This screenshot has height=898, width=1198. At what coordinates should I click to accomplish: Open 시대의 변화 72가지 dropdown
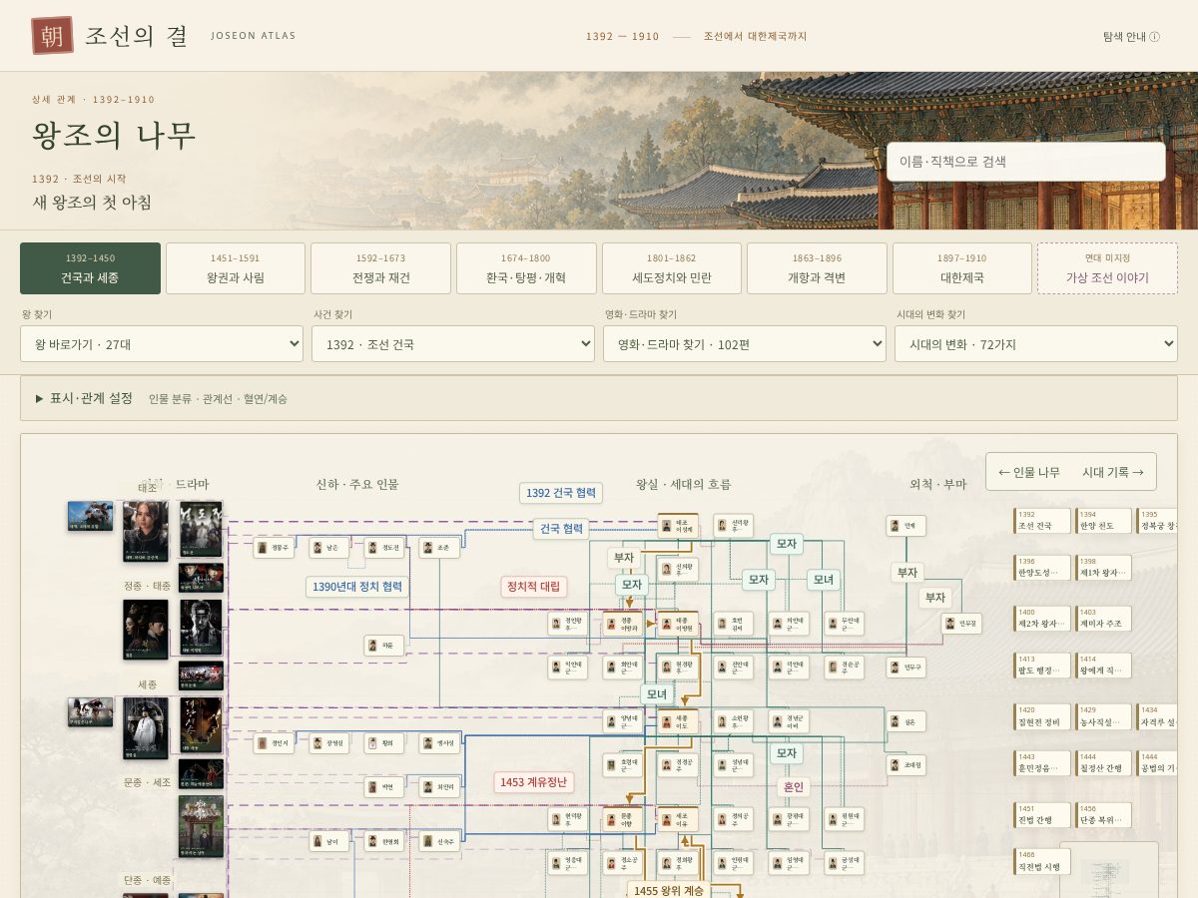(1036, 344)
